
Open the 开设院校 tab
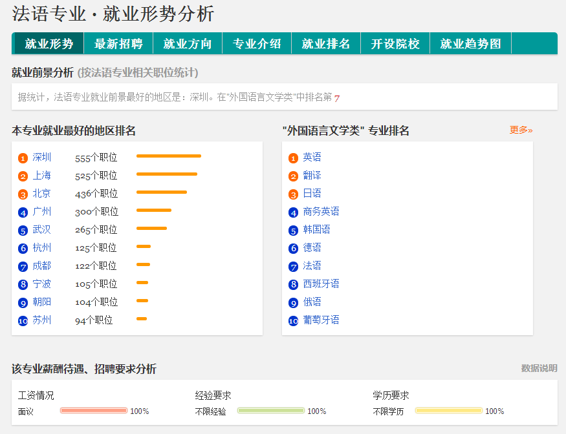point(395,44)
